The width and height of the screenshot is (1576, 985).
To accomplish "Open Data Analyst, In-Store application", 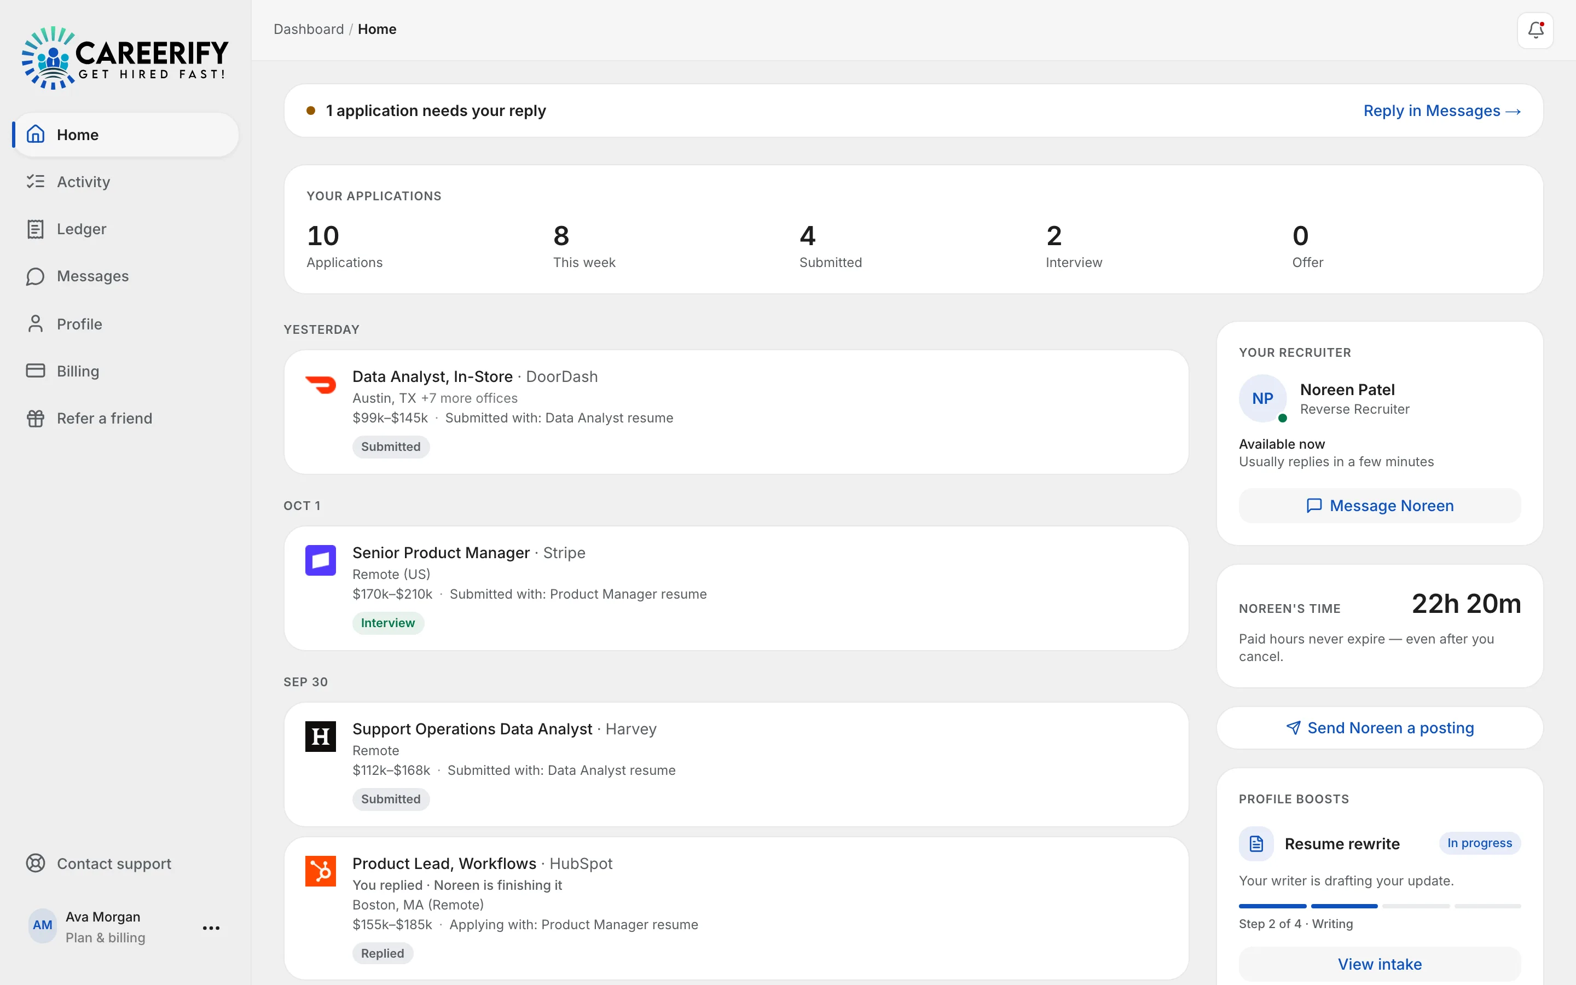I will (x=736, y=412).
